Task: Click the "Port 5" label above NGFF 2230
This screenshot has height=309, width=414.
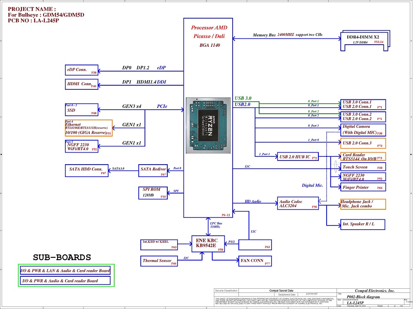Action: coord(69,142)
